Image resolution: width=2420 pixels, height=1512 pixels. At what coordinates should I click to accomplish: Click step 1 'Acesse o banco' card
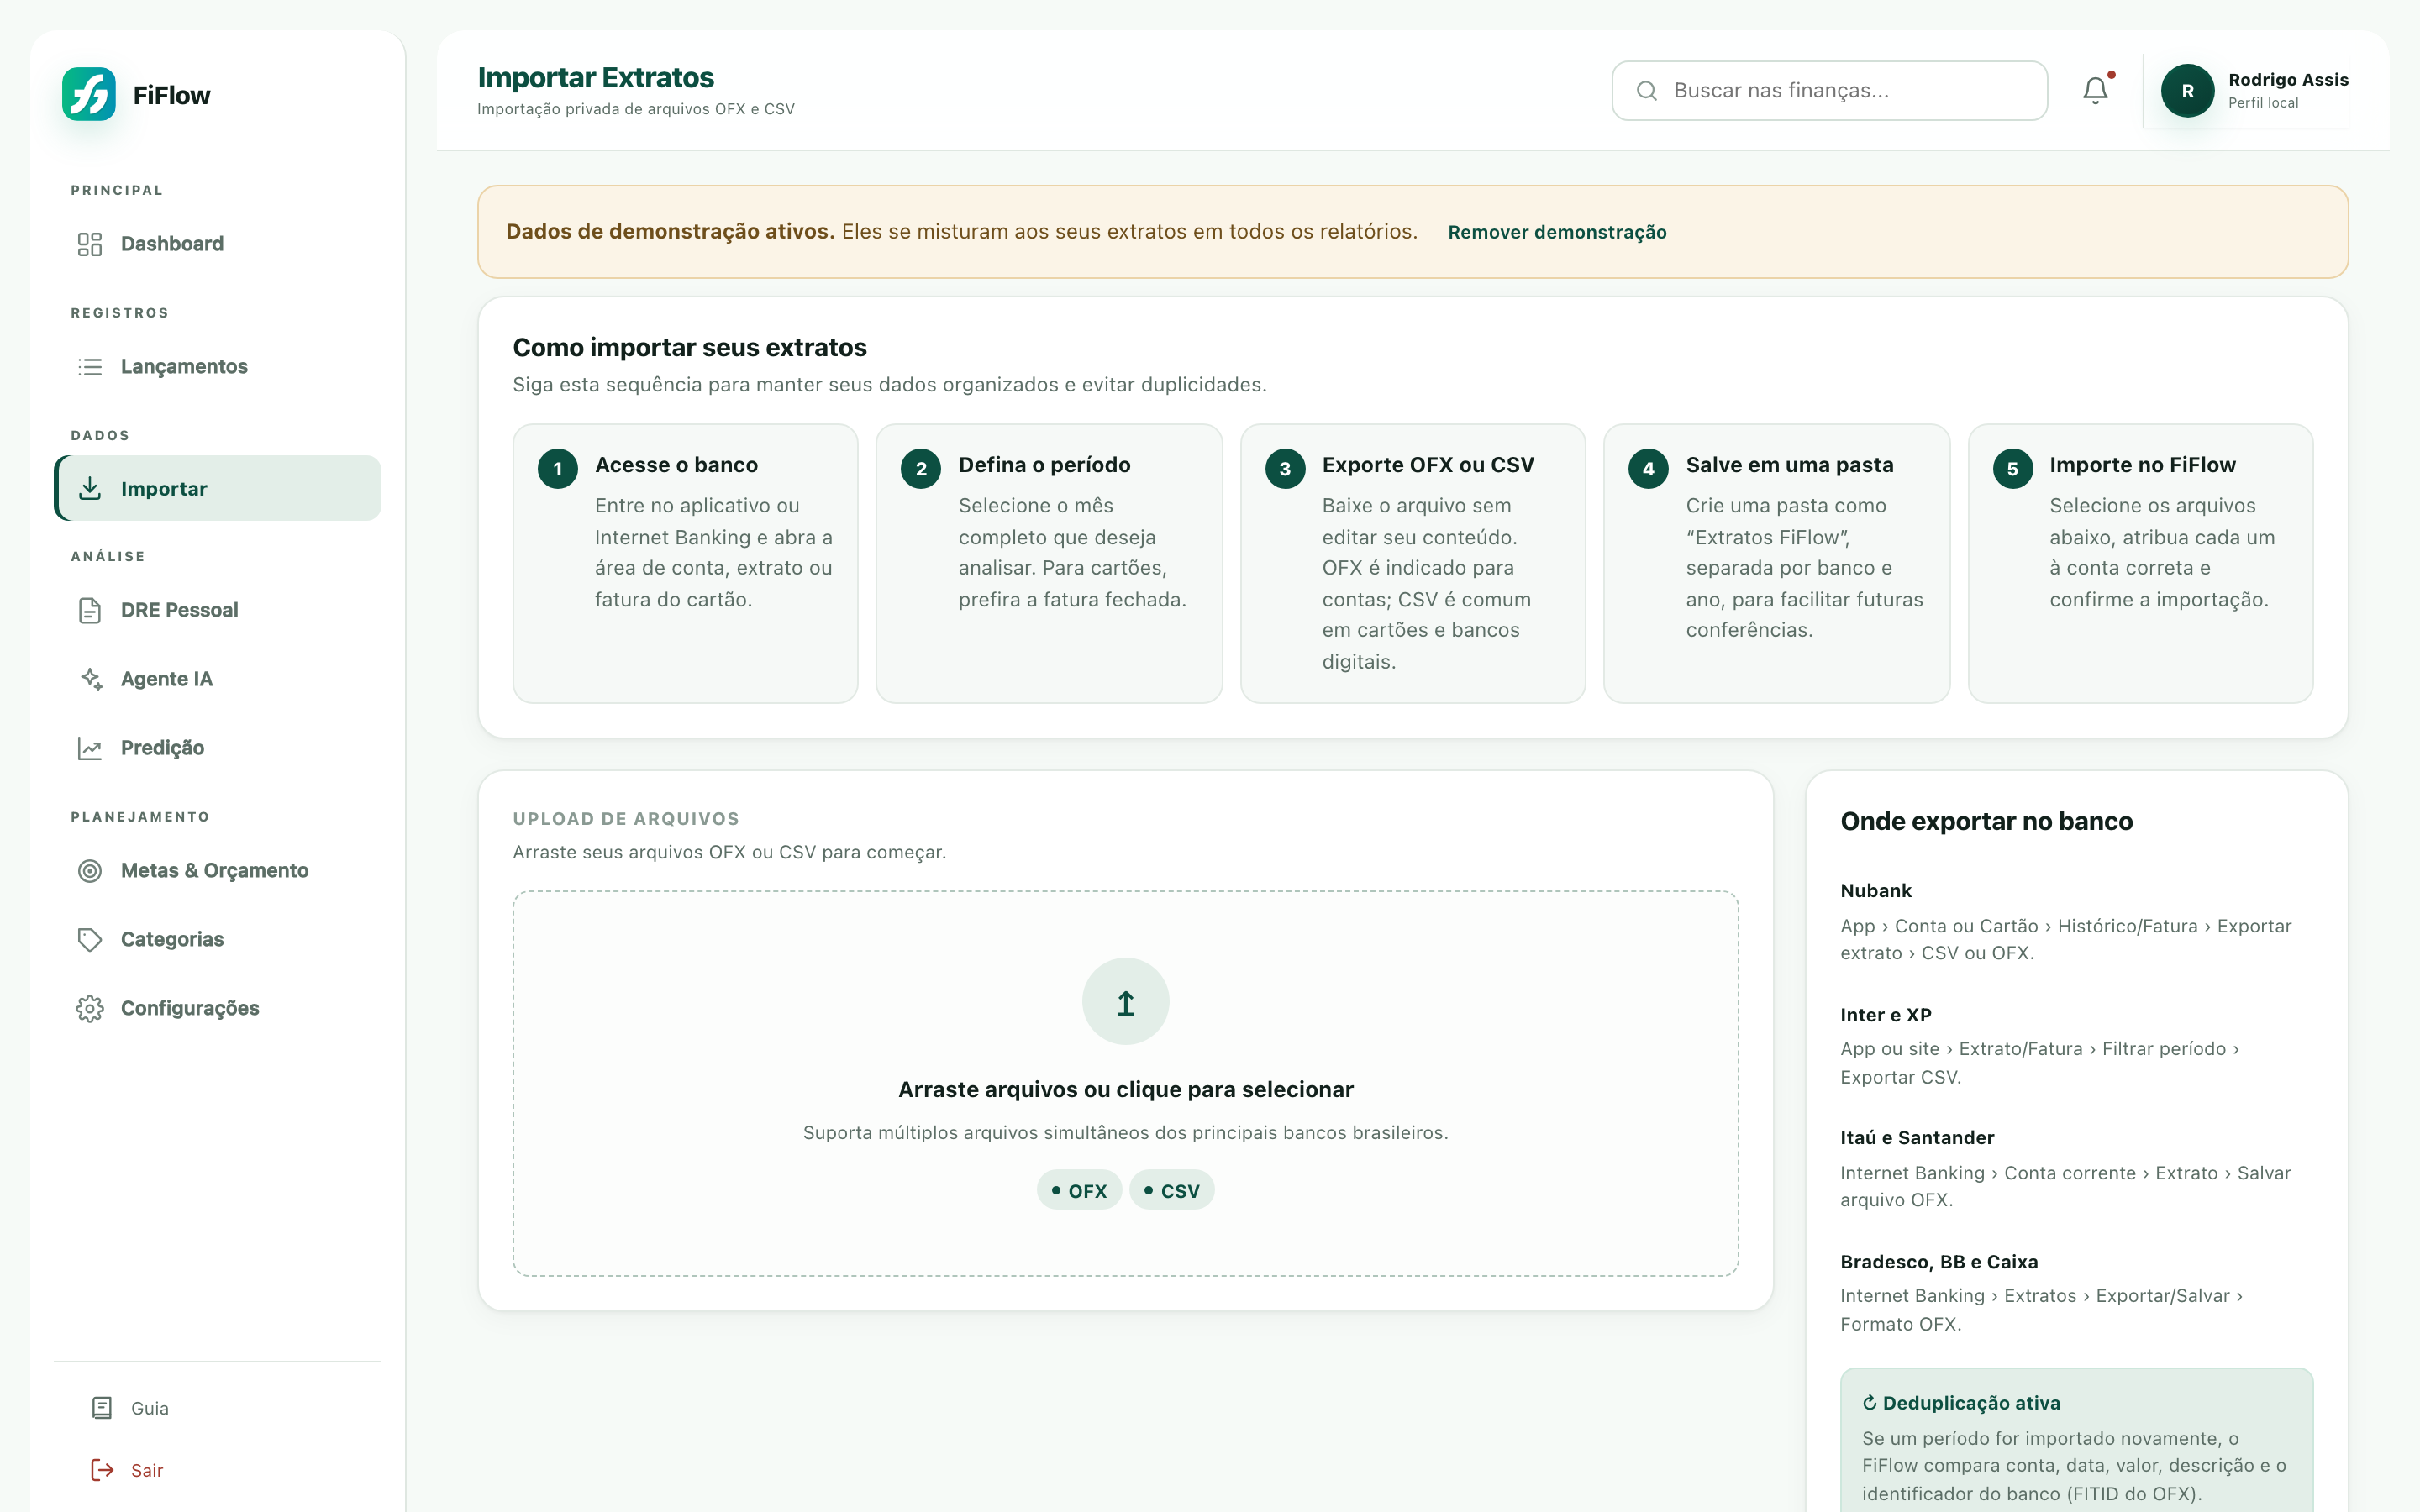[x=686, y=563]
